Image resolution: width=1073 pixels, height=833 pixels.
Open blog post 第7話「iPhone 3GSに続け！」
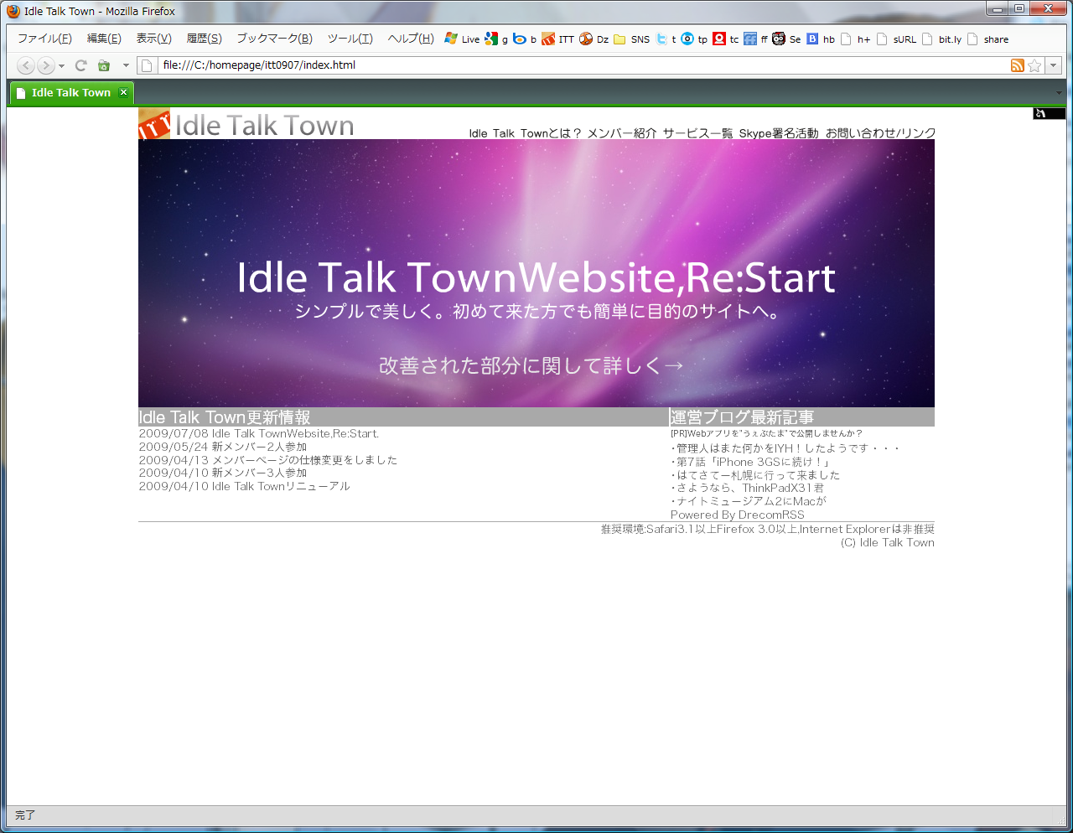(x=750, y=462)
